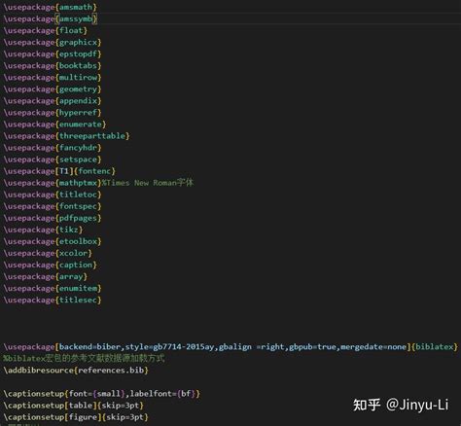Viewport: 461px width, 426px height.
Task: Click the titlesec package name
Action: (x=78, y=300)
